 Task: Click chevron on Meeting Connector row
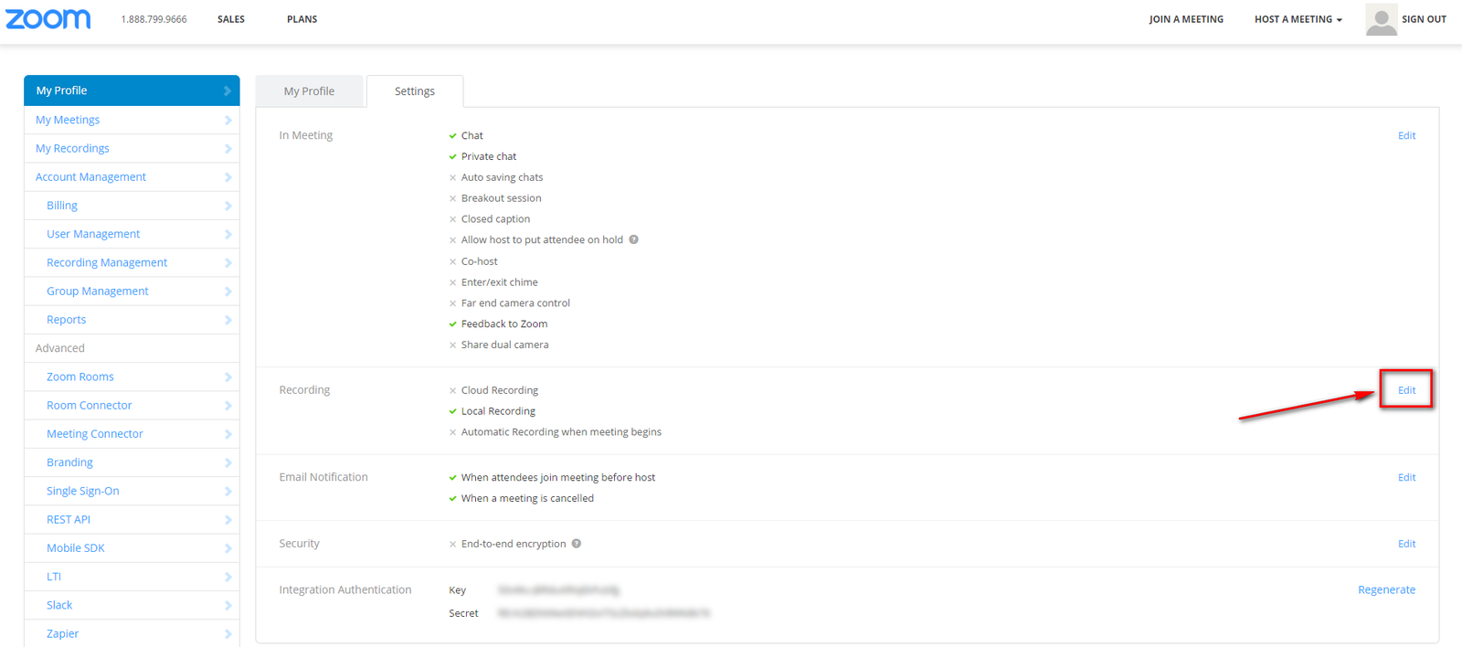(x=228, y=434)
